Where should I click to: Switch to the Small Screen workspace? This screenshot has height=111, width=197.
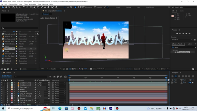(150, 7)
